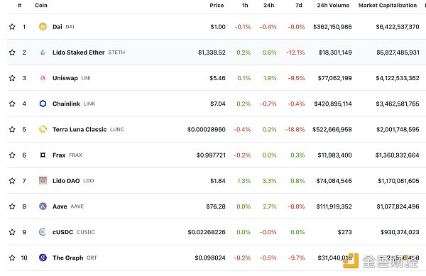Click The Graph logo icon

43,258
